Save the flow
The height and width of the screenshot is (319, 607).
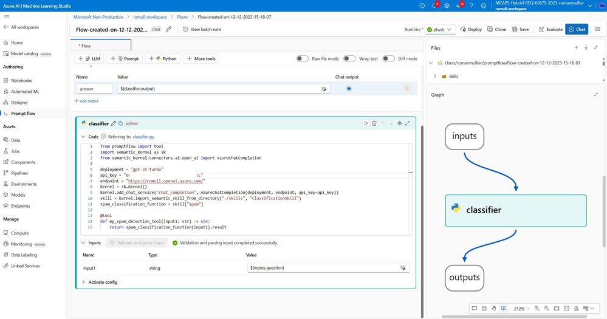click(521, 29)
